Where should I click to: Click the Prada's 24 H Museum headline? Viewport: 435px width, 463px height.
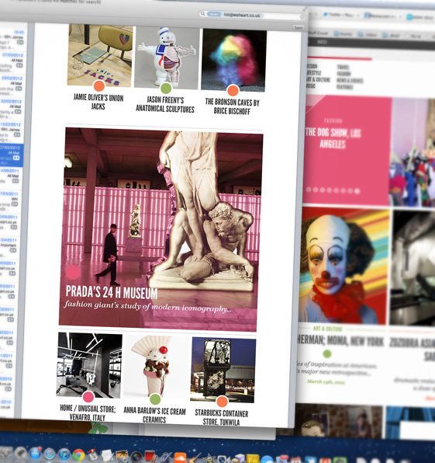pos(112,292)
